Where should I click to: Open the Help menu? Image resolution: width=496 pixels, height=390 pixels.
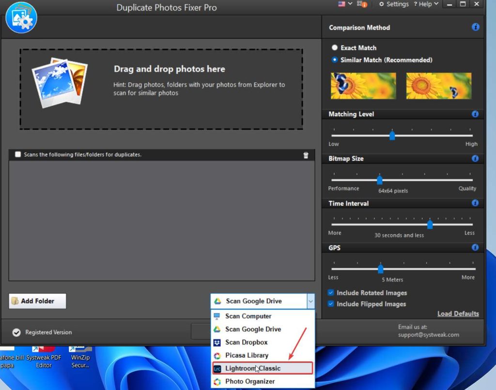click(x=426, y=4)
